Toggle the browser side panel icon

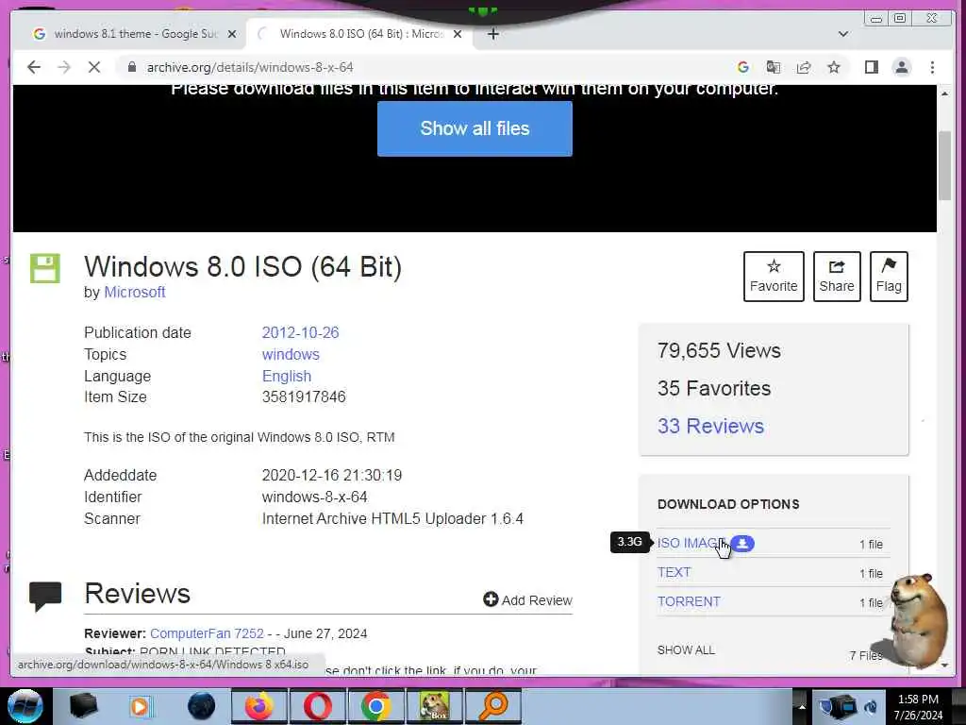click(x=871, y=67)
